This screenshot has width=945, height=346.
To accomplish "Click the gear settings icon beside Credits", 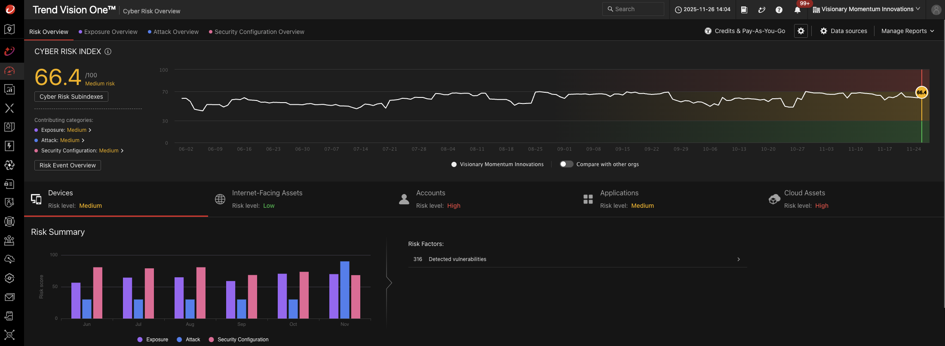I will coord(801,31).
